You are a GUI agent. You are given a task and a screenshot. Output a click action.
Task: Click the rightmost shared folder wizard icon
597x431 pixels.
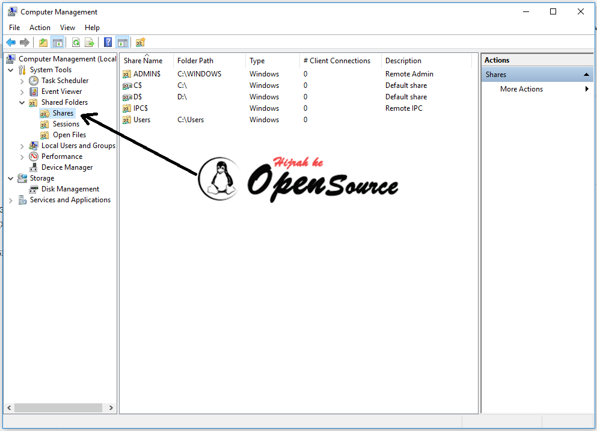pos(140,42)
